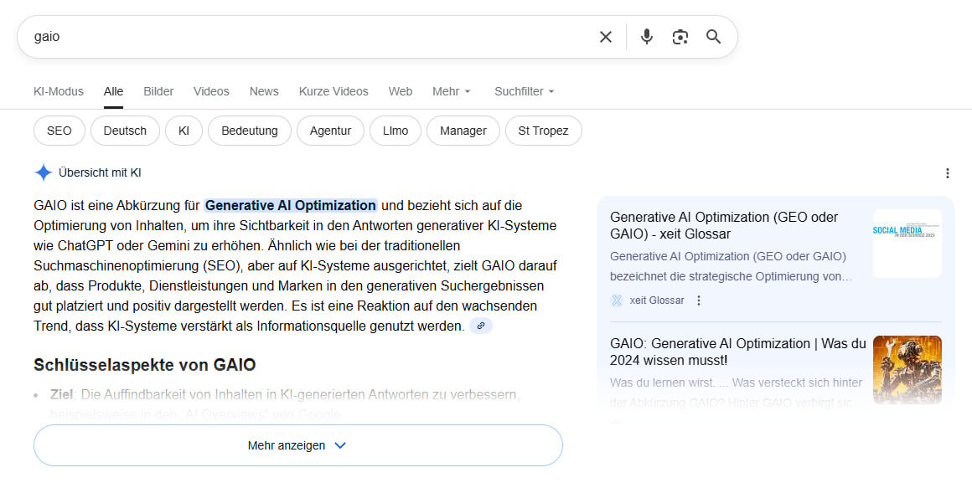Start voice search with the microphone icon
This screenshot has height=483, width=972.
[646, 37]
